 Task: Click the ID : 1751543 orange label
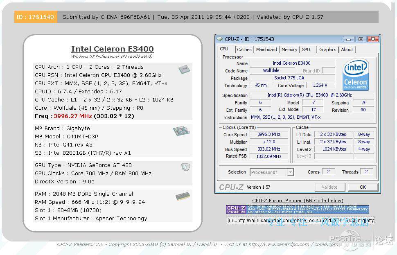tap(36, 17)
